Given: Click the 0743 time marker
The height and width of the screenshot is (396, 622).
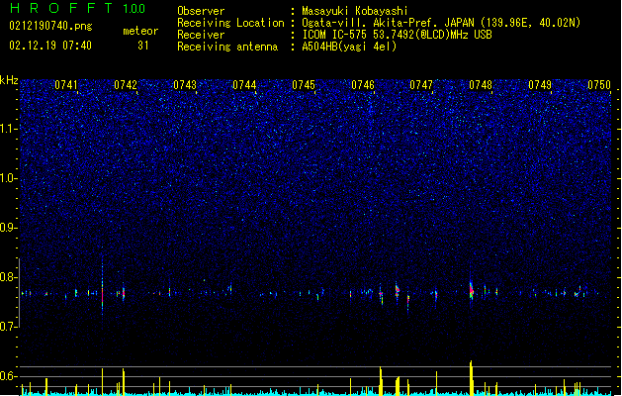Looking at the screenshot, I should coord(185,85).
